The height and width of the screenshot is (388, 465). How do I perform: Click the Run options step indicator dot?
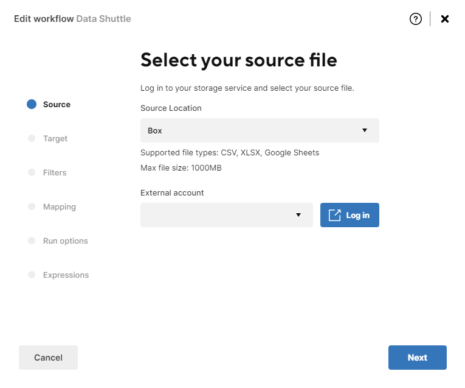click(32, 241)
